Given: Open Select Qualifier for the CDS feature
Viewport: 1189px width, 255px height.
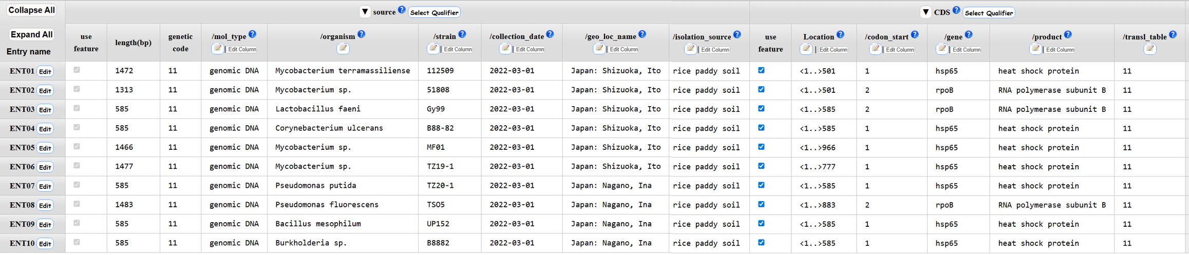Looking at the screenshot, I should pos(988,13).
